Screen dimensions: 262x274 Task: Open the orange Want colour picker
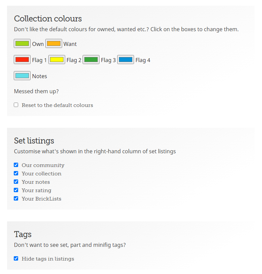(x=54, y=44)
